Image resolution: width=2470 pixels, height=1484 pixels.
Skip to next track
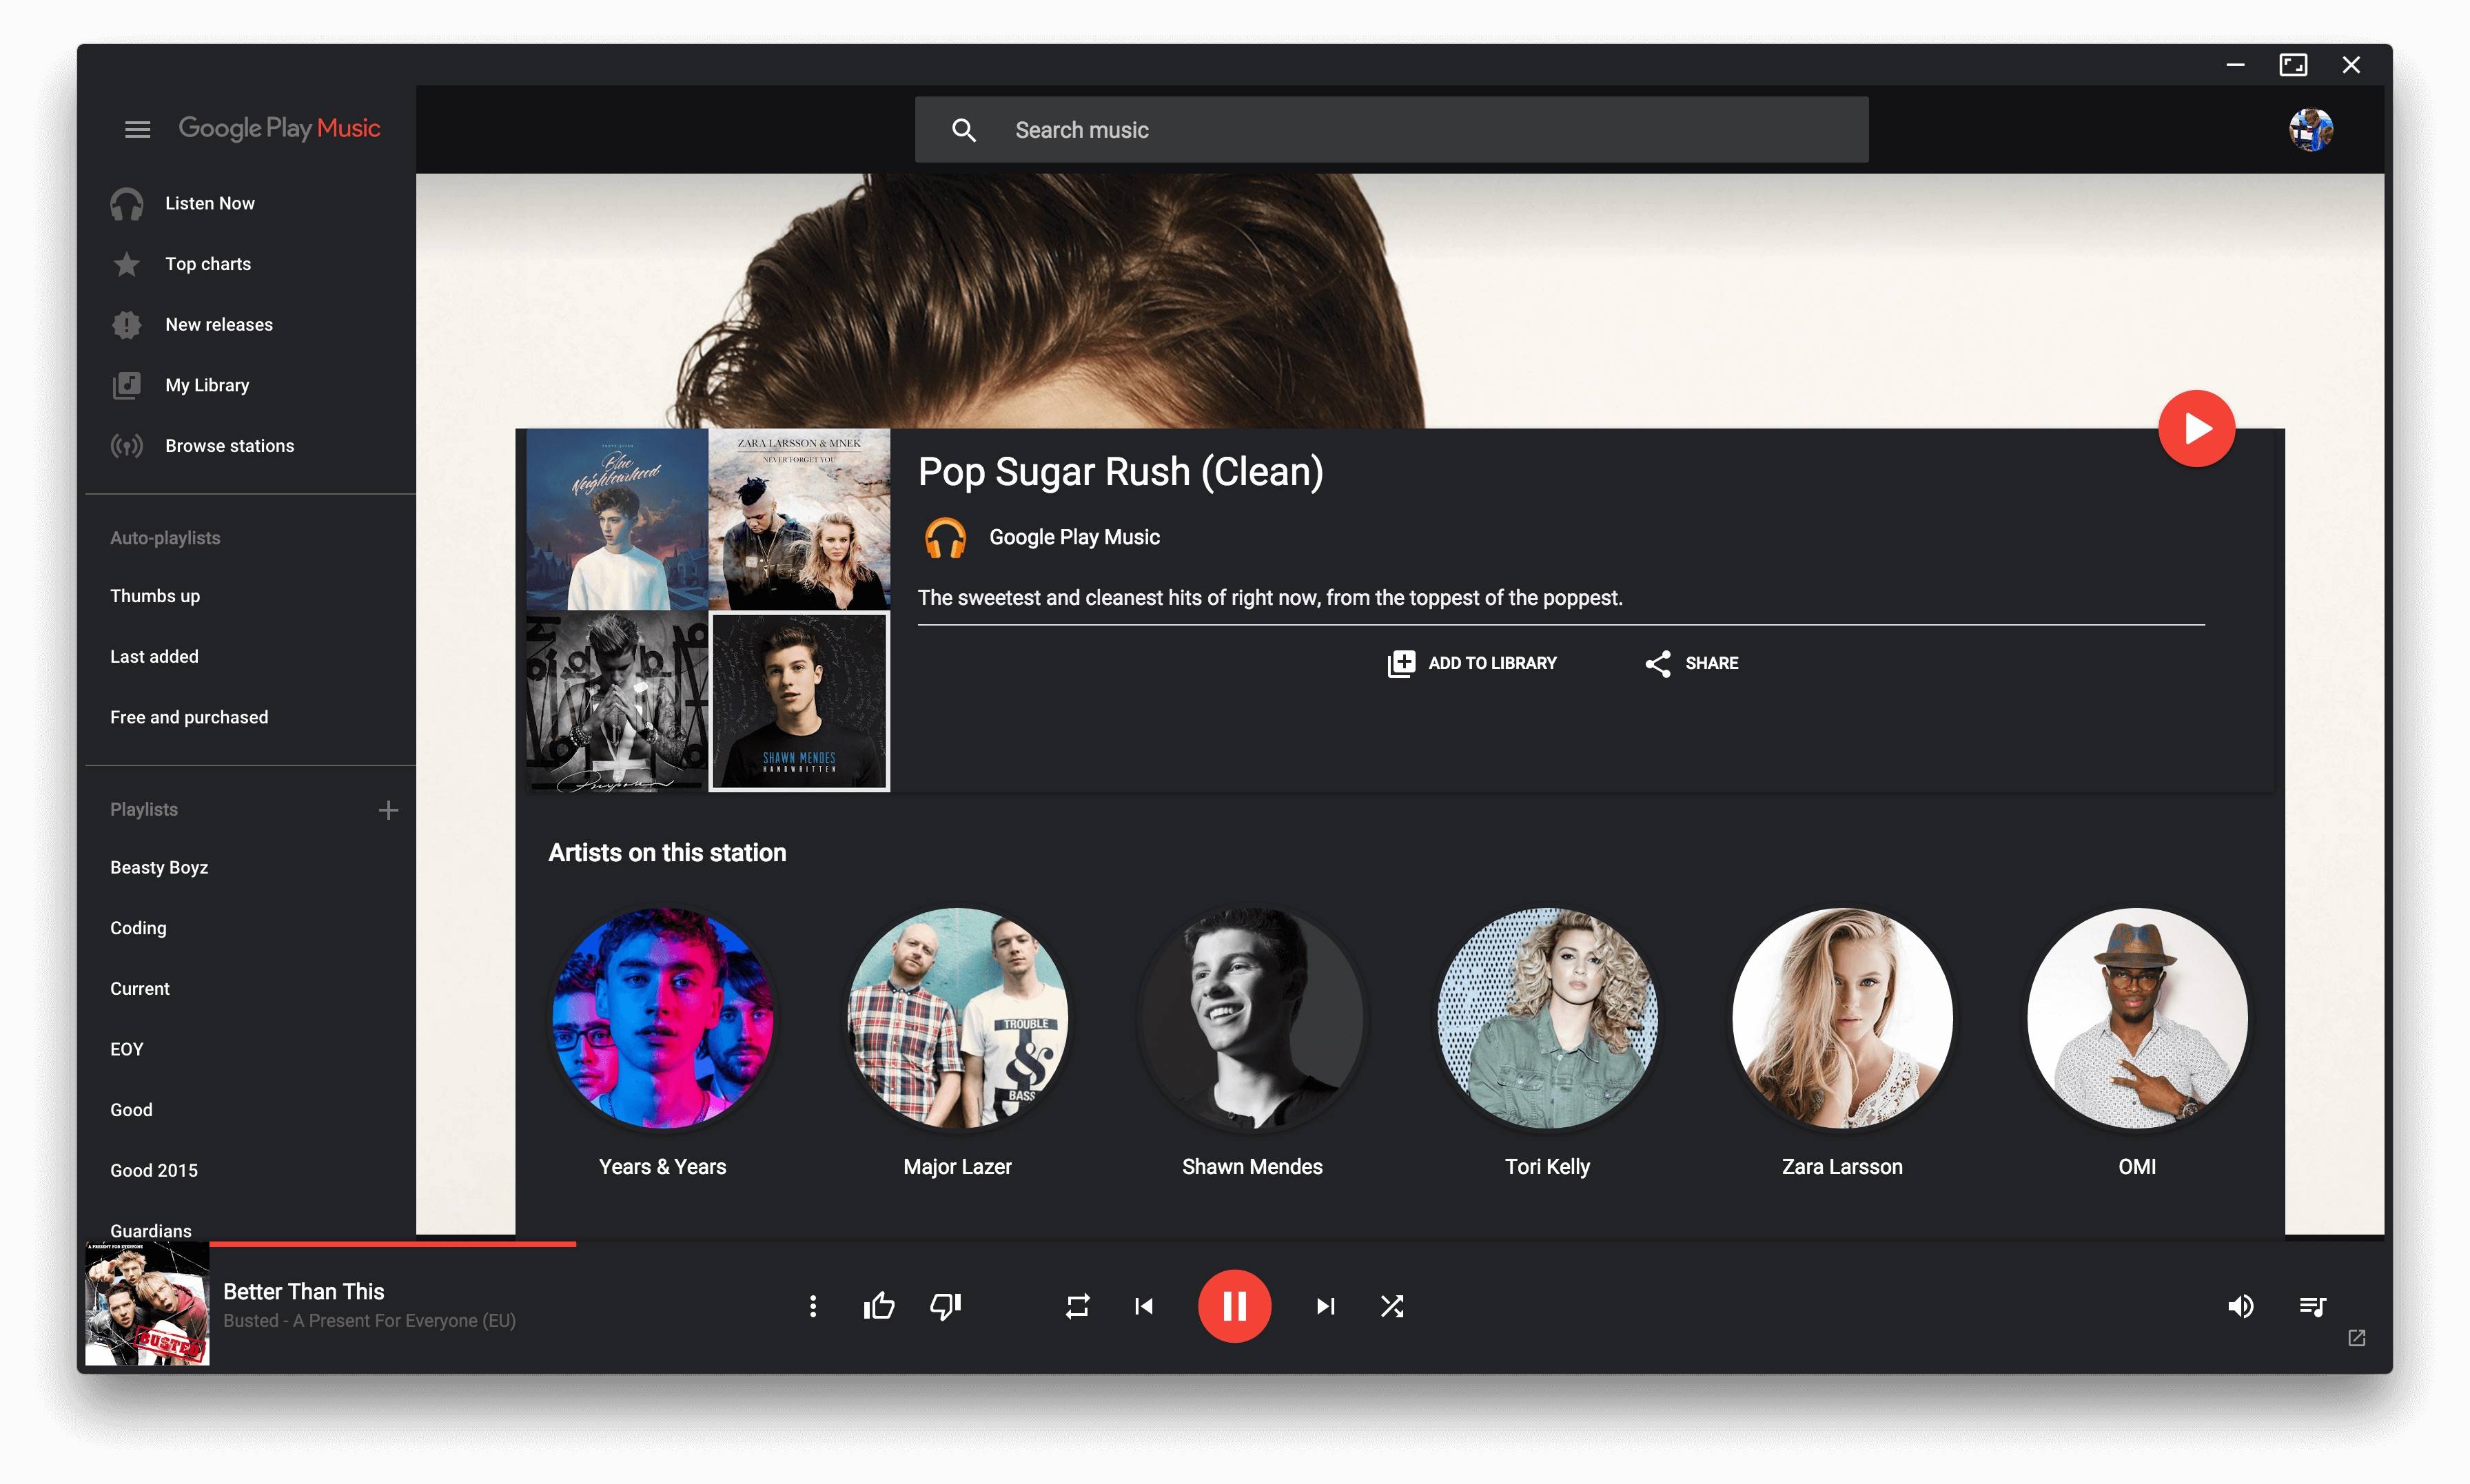[1327, 1306]
